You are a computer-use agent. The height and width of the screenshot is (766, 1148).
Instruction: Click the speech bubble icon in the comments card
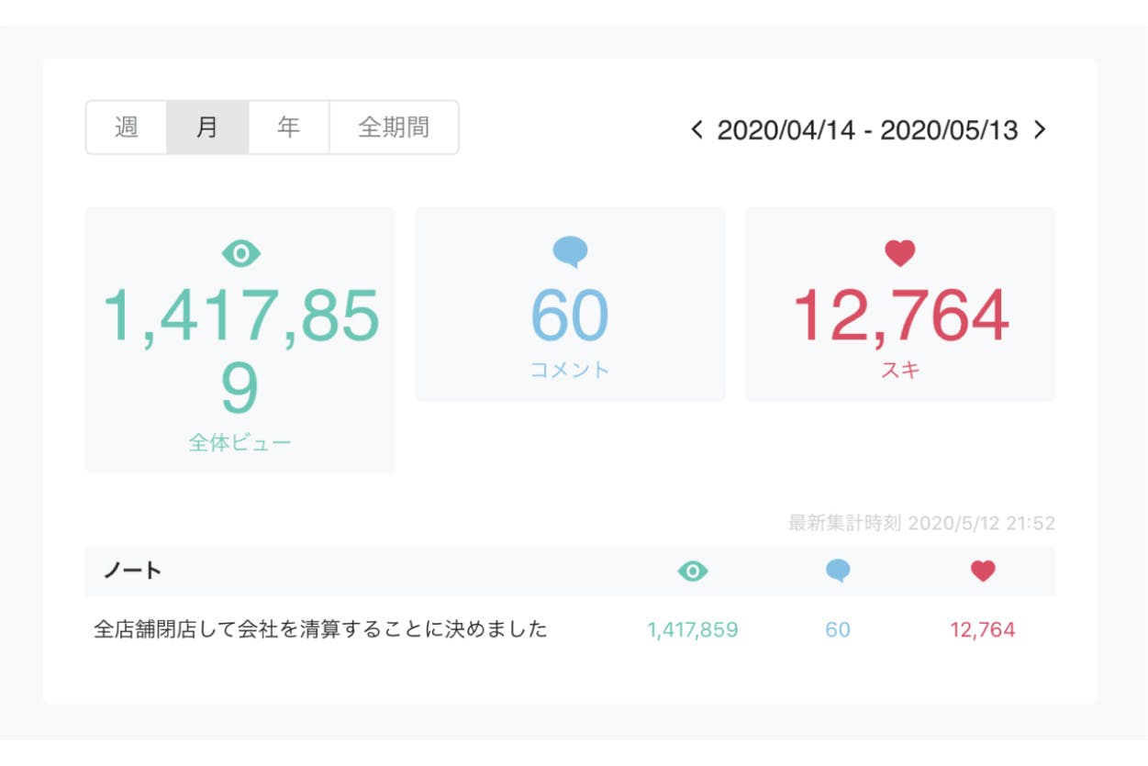pyautogui.click(x=570, y=251)
